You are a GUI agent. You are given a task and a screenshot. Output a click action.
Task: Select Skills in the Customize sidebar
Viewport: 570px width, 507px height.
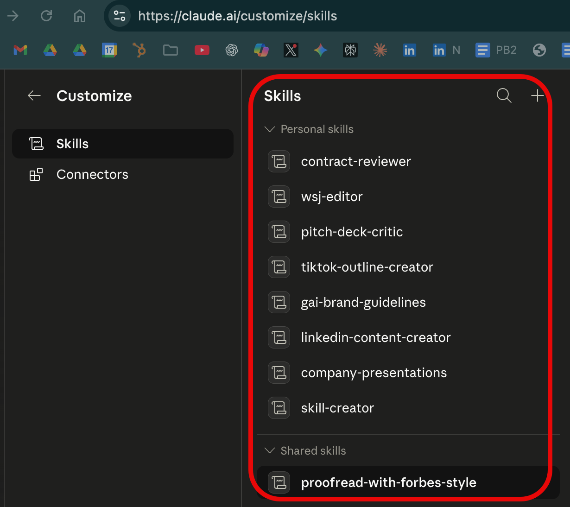pyautogui.click(x=123, y=144)
